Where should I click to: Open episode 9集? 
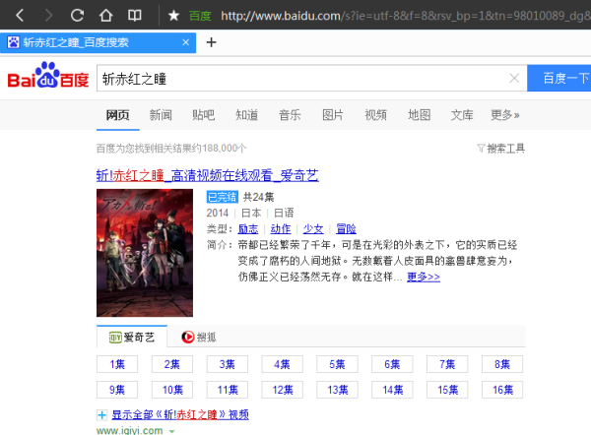(x=117, y=390)
